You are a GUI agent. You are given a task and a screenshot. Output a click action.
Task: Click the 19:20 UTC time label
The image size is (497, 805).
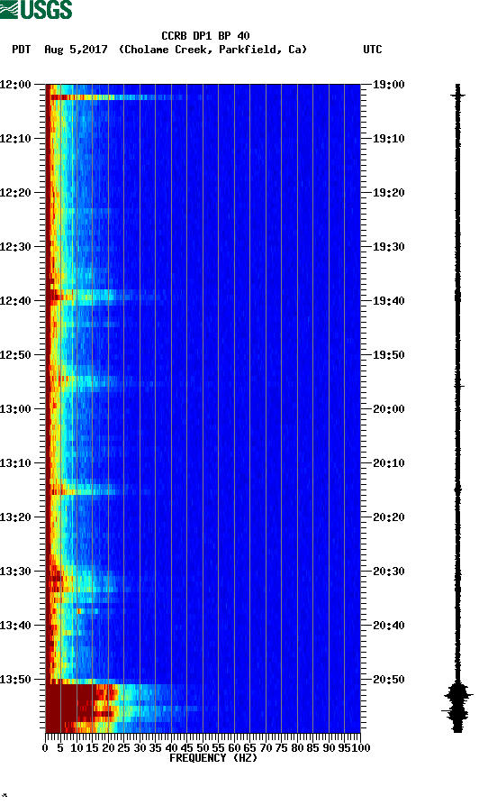point(388,193)
